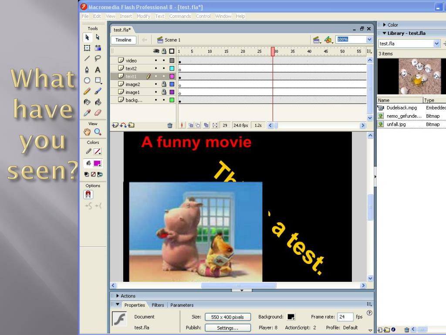Image resolution: width=446 pixels, height=335 pixels.
Task: Open the stroke color picker
Action: coord(97,151)
